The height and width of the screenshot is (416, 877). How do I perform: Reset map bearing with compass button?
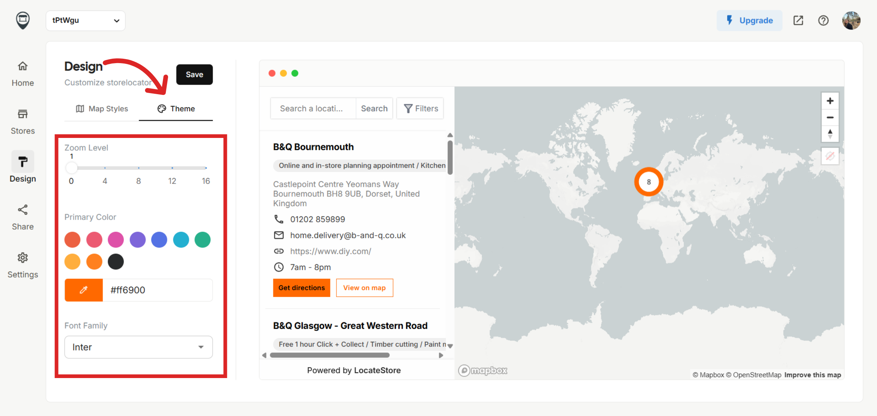click(x=830, y=134)
